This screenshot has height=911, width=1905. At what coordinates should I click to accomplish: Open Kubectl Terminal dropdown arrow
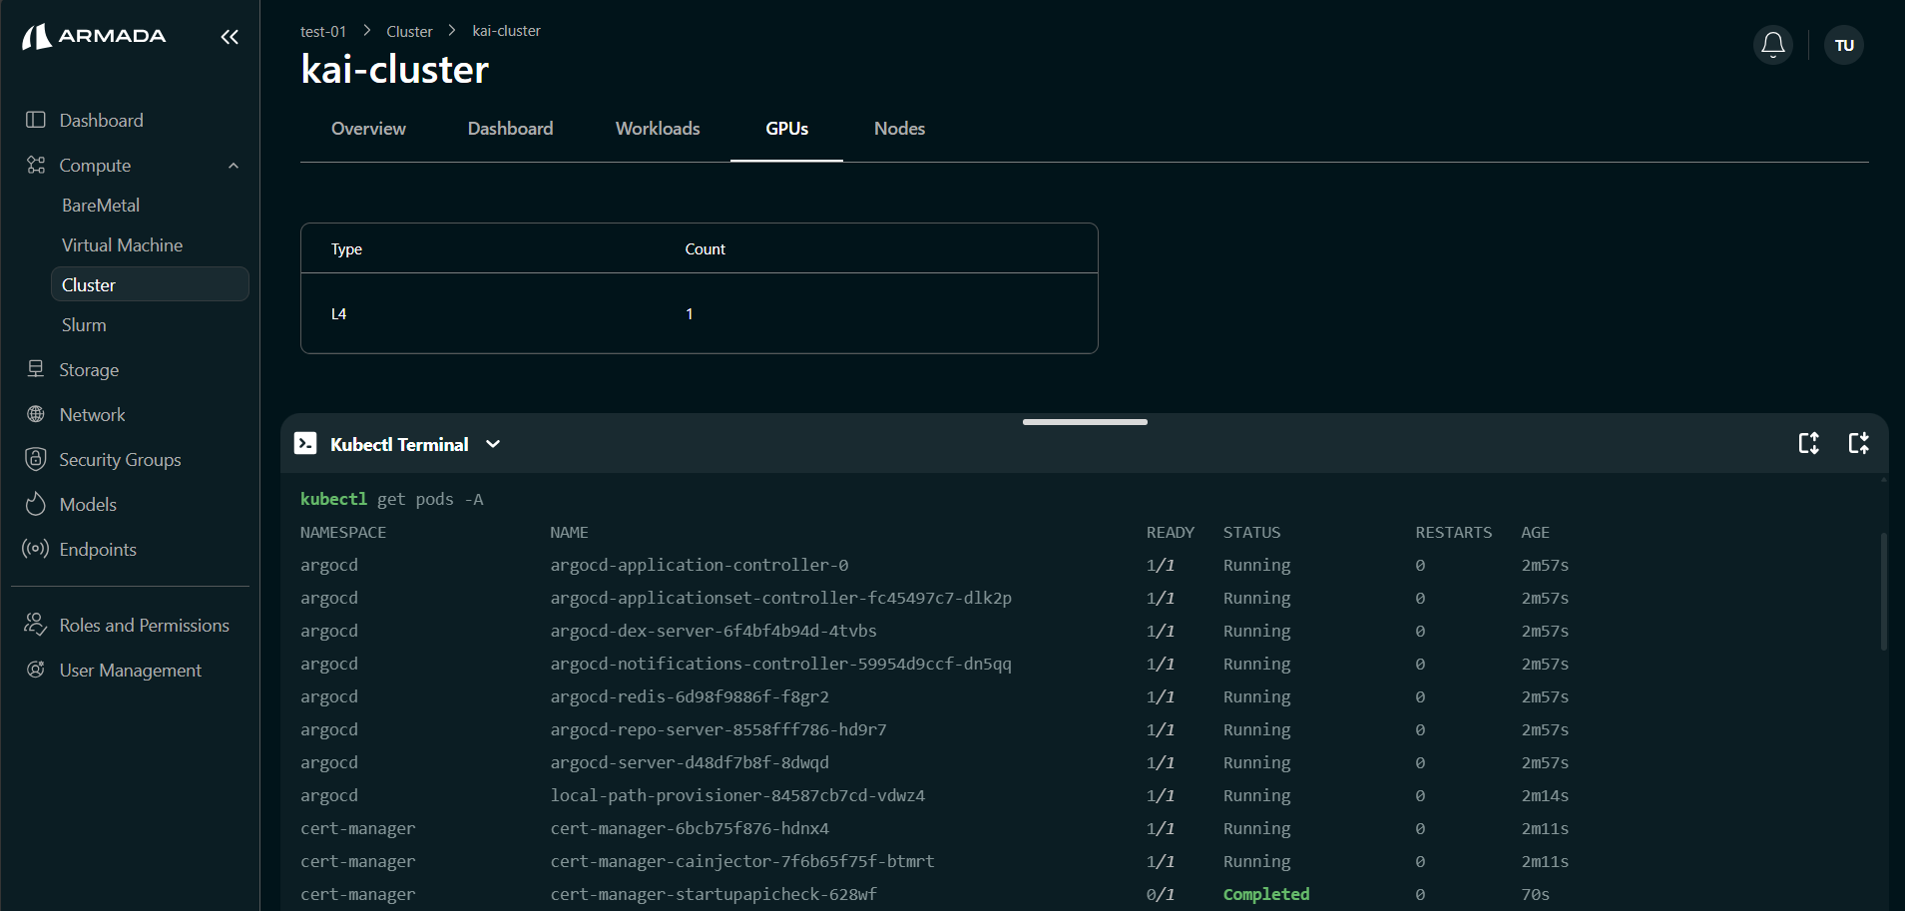click(x=493, y=444)
